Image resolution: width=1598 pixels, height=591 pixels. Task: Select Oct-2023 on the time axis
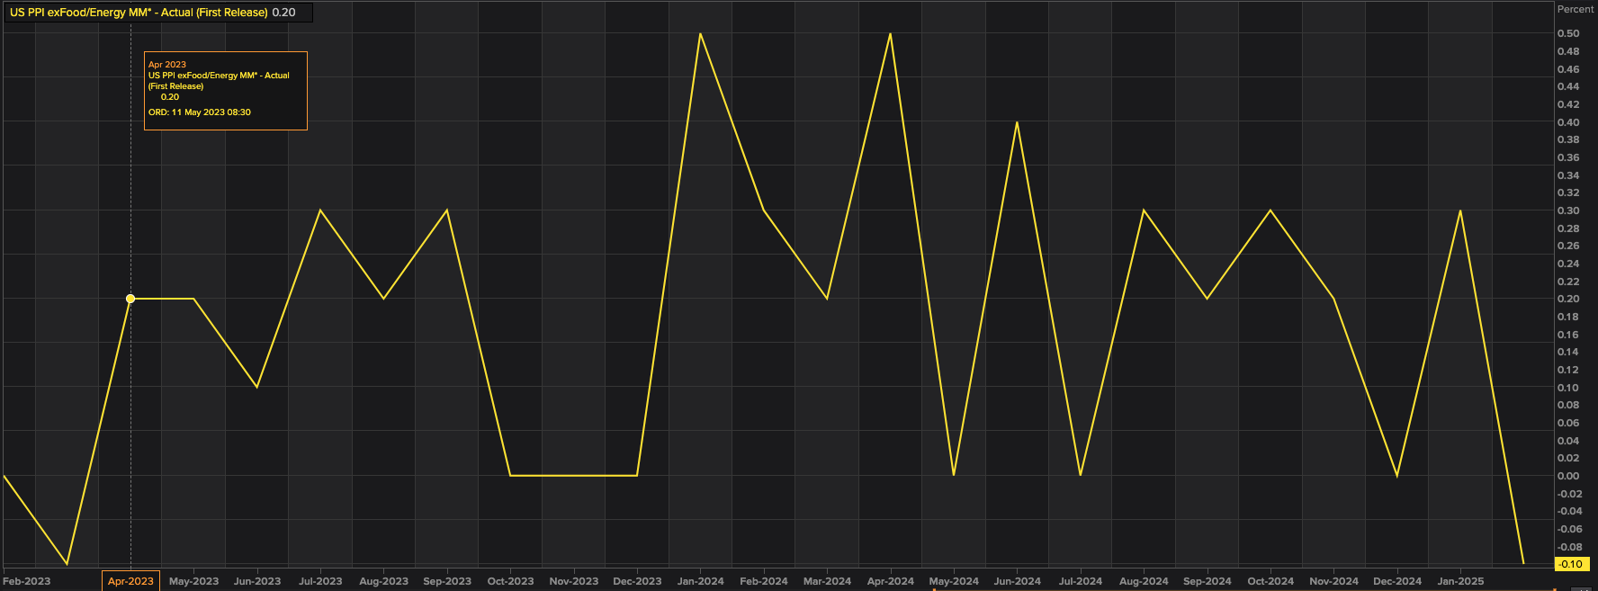click(x=510, y=581)
